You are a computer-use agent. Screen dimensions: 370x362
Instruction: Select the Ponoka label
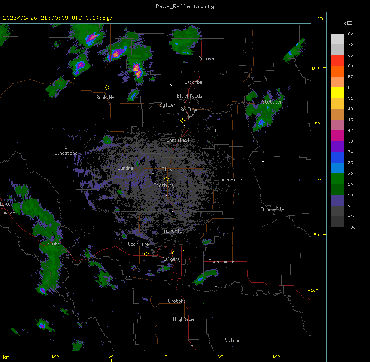[206, 58]
